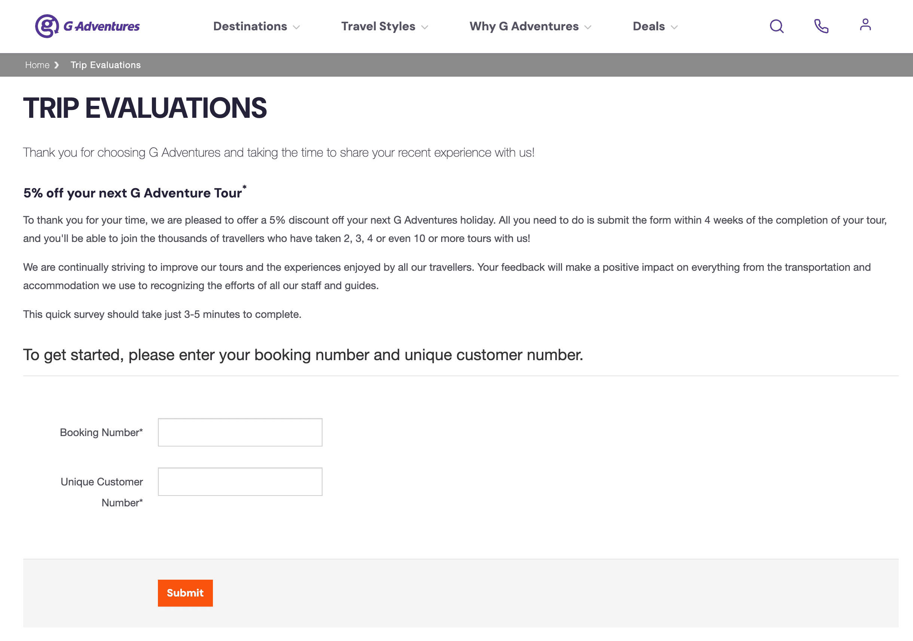Viewport: 913px width, 641px height.
Task: Expand the Deals dropdown
Action: (x=654, y=26)
